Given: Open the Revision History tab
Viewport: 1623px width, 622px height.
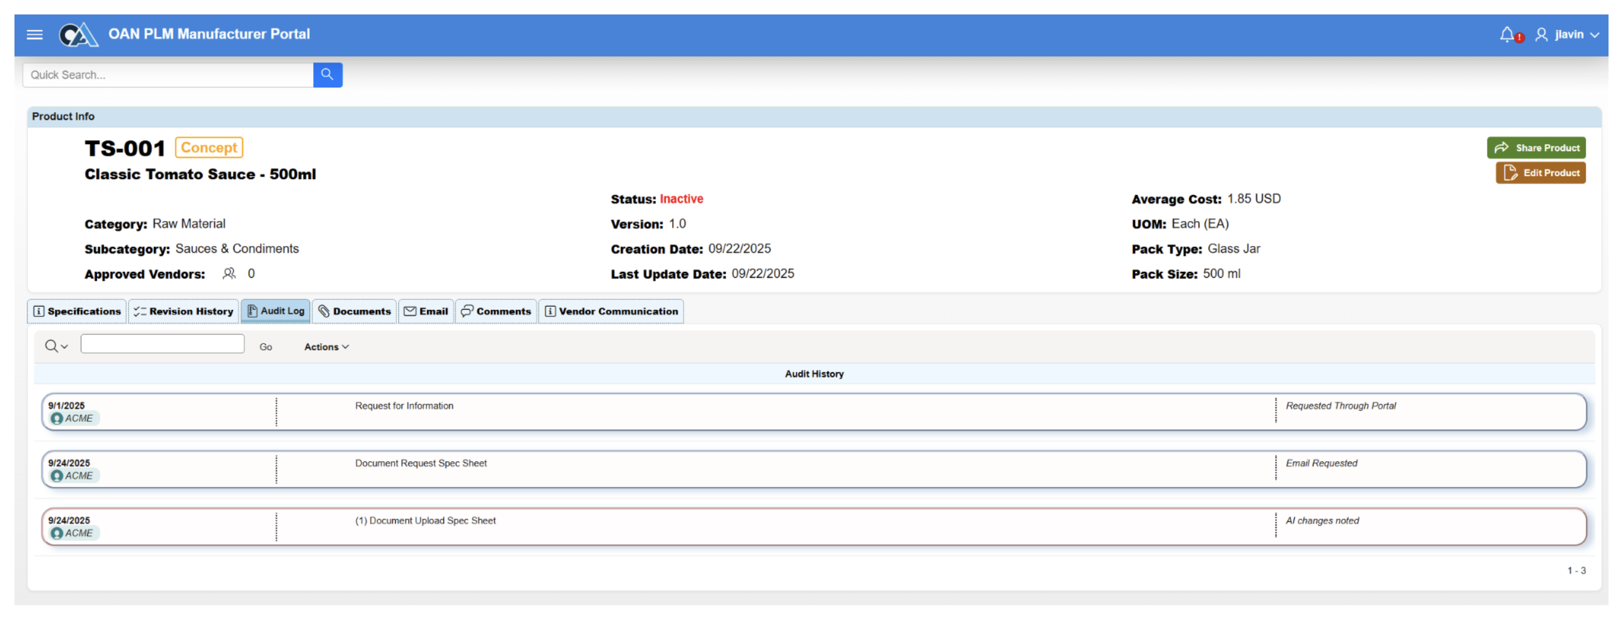Looking at the screenshot, I should click(183, 312).
